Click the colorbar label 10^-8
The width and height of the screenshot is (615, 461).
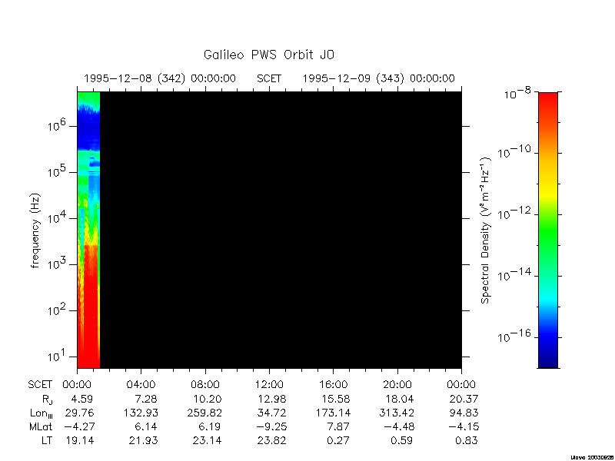pyautogui.click(x=517, y=93)
